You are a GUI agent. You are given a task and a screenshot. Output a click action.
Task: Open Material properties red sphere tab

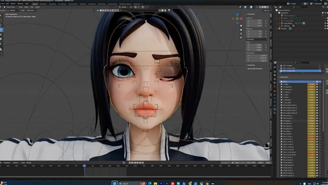click(x=274, y=113)
